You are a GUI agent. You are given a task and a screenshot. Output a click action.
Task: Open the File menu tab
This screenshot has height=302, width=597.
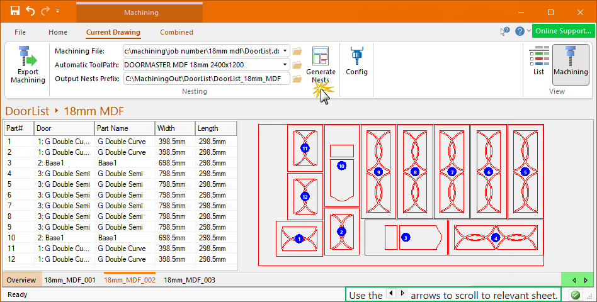click(x=20, y=32)
